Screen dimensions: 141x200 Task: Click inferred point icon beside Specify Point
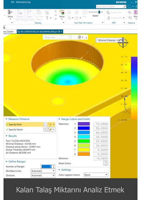(x=50, y=125)
